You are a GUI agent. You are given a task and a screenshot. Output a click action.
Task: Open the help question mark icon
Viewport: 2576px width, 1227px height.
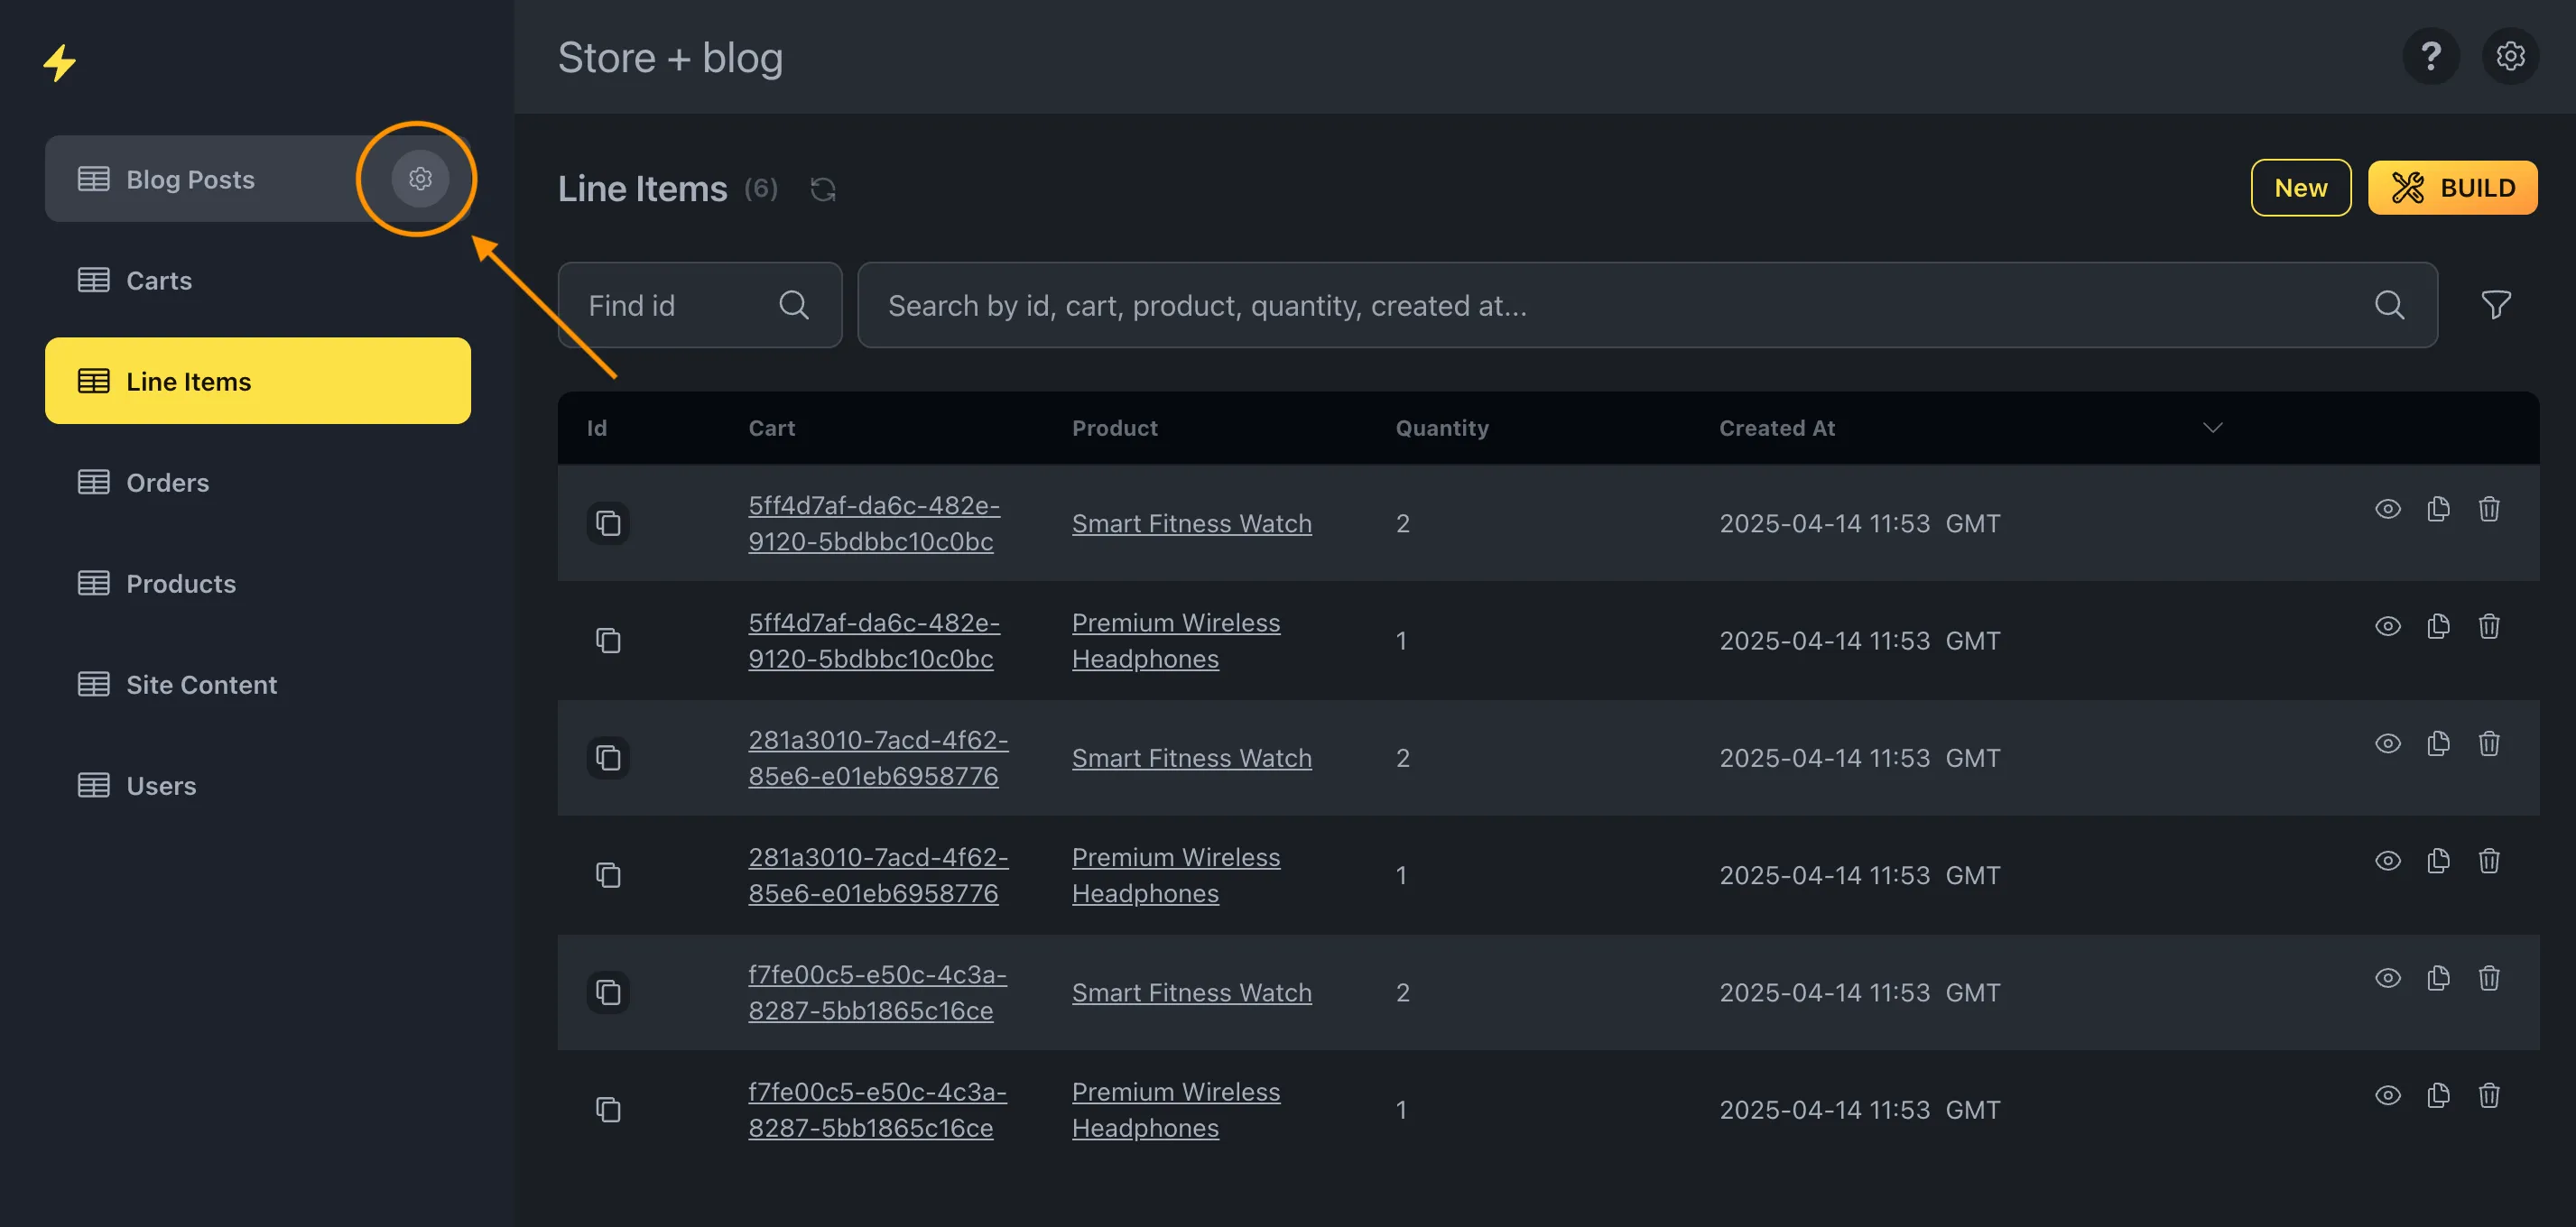2430,57
